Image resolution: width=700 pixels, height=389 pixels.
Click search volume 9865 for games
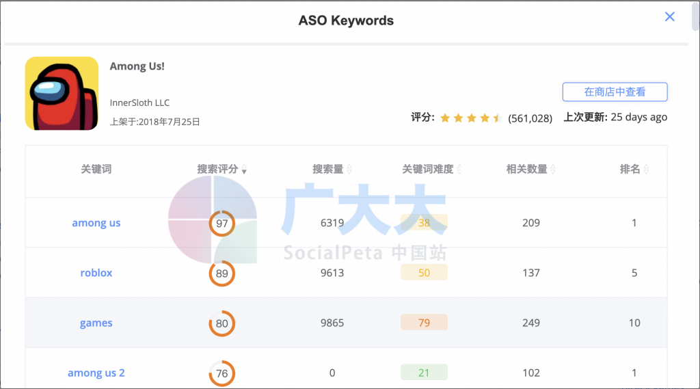click(x=332, y=323)
